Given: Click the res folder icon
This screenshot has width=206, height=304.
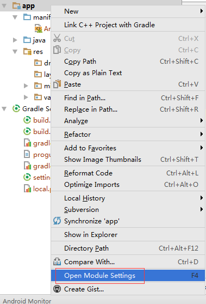Looking at the screenshot, I should (27, 52).
